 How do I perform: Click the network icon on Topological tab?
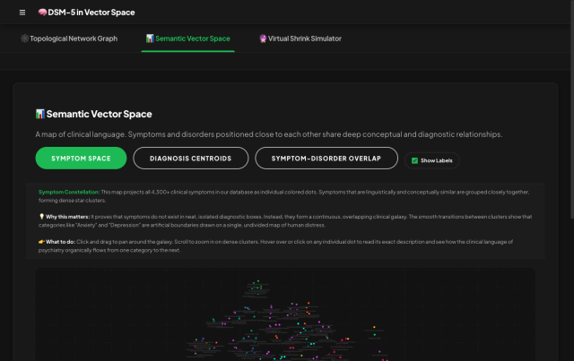24,39
